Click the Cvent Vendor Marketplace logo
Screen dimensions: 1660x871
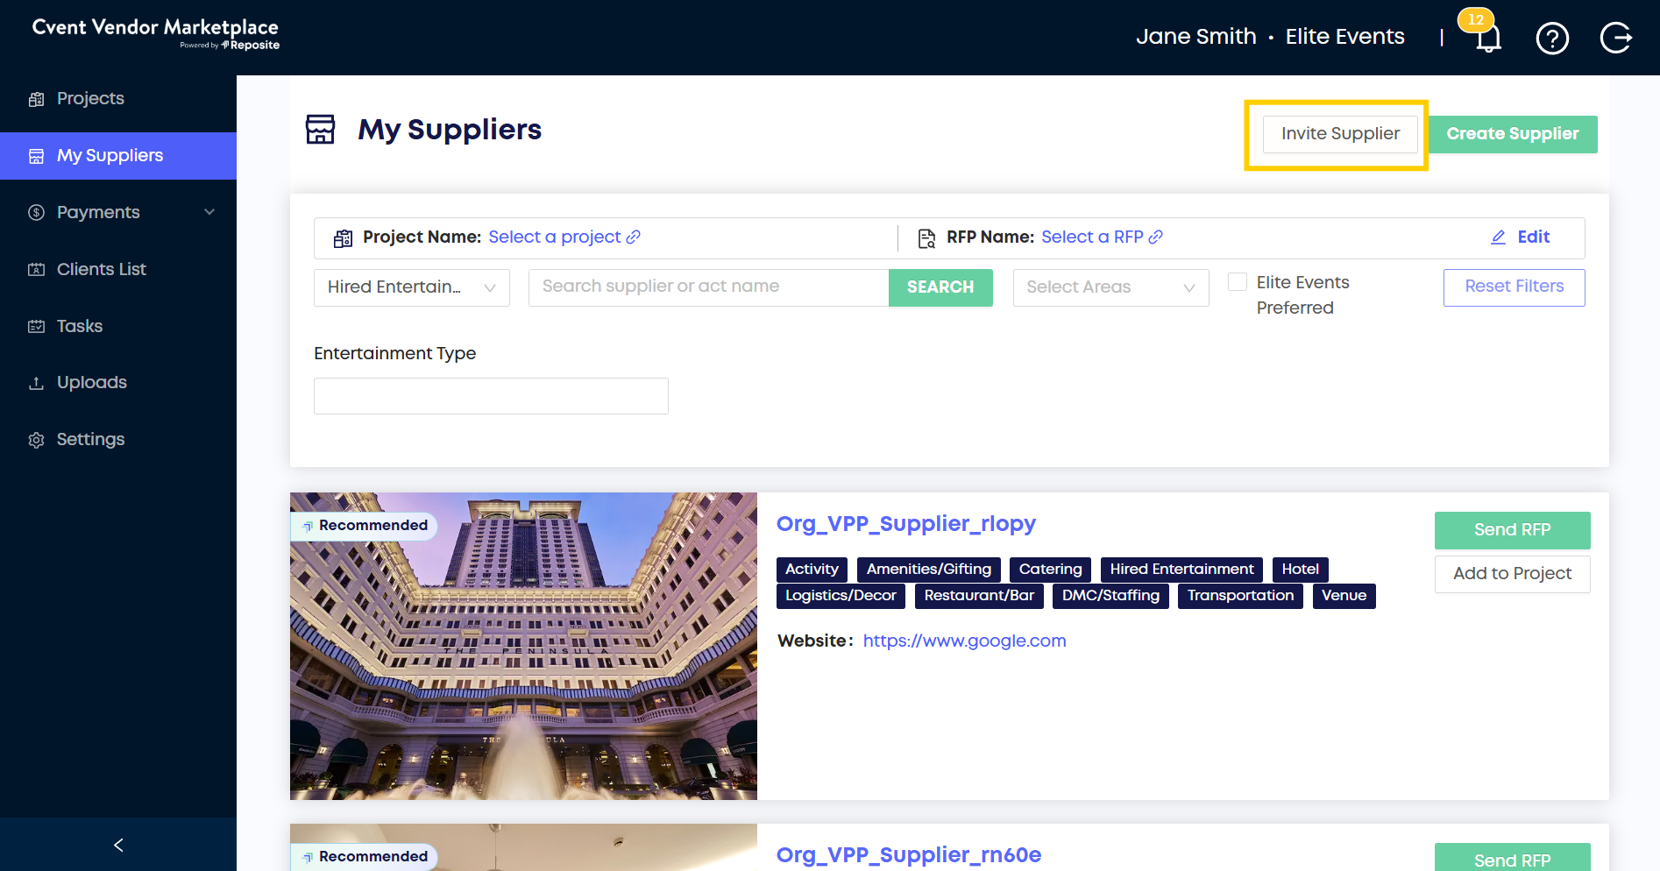(x=155, y=33)
